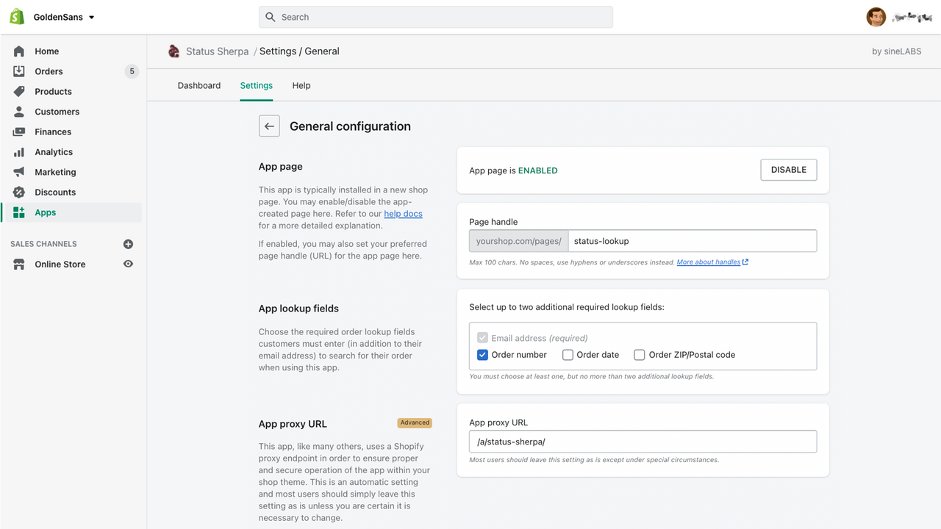Screen dimensions: 941x529
Task: Click the Finances icon in sidebar
Action: click(19, 132)
